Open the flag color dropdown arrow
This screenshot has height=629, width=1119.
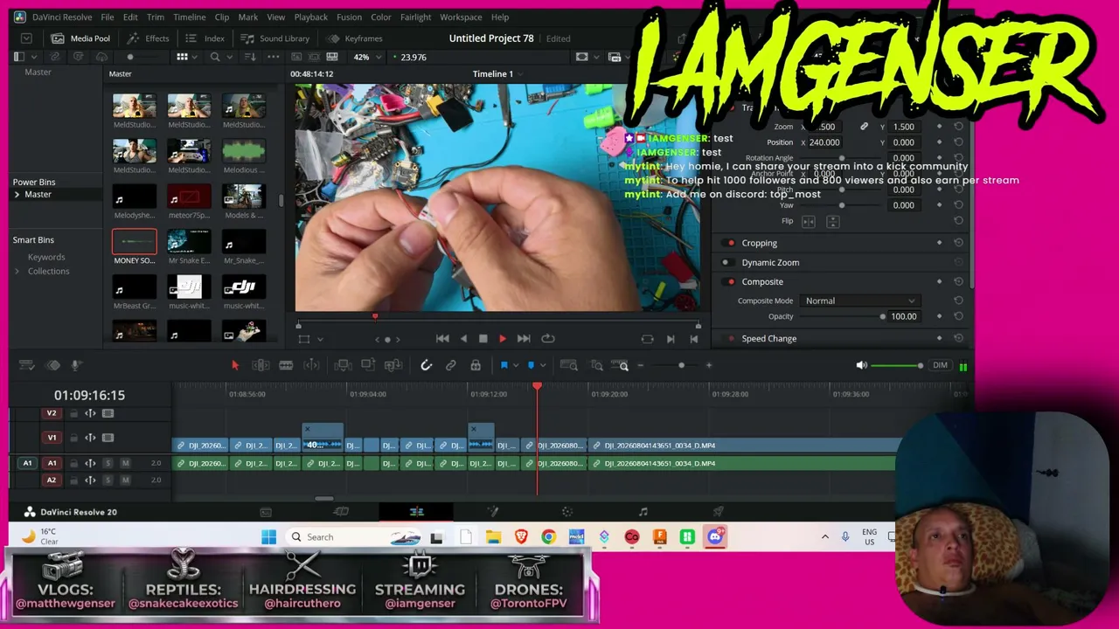click(x=516, y=365)
